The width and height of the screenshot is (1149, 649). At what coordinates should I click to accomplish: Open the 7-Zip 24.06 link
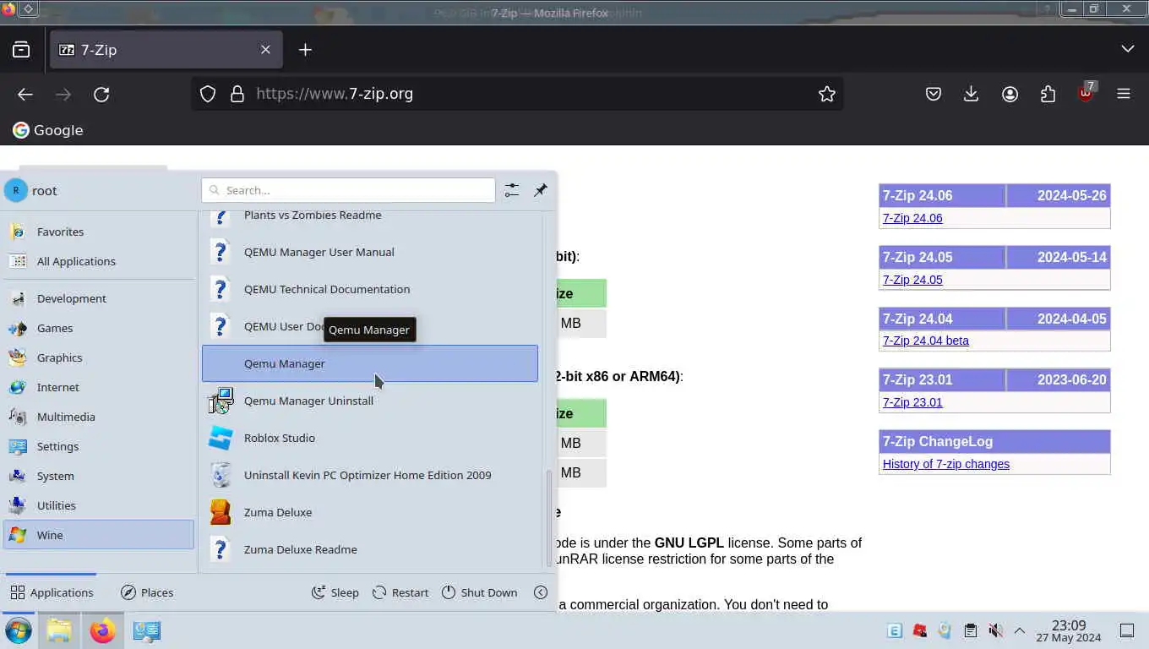(x=912, y=218)
